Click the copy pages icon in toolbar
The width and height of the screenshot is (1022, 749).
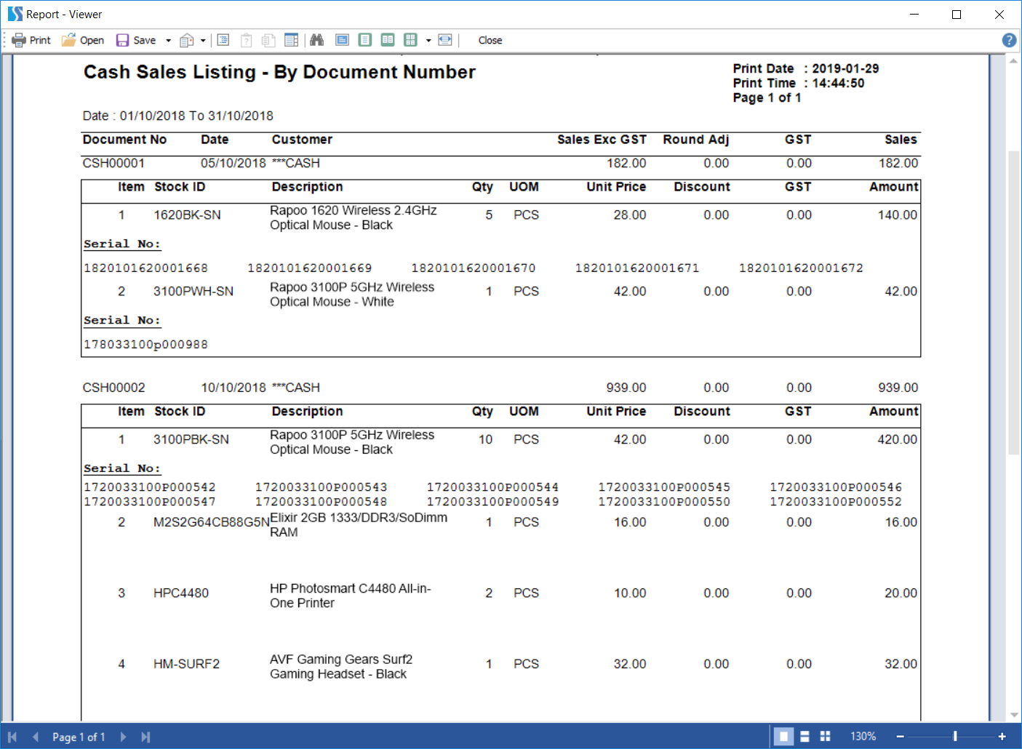coord(268,40)
